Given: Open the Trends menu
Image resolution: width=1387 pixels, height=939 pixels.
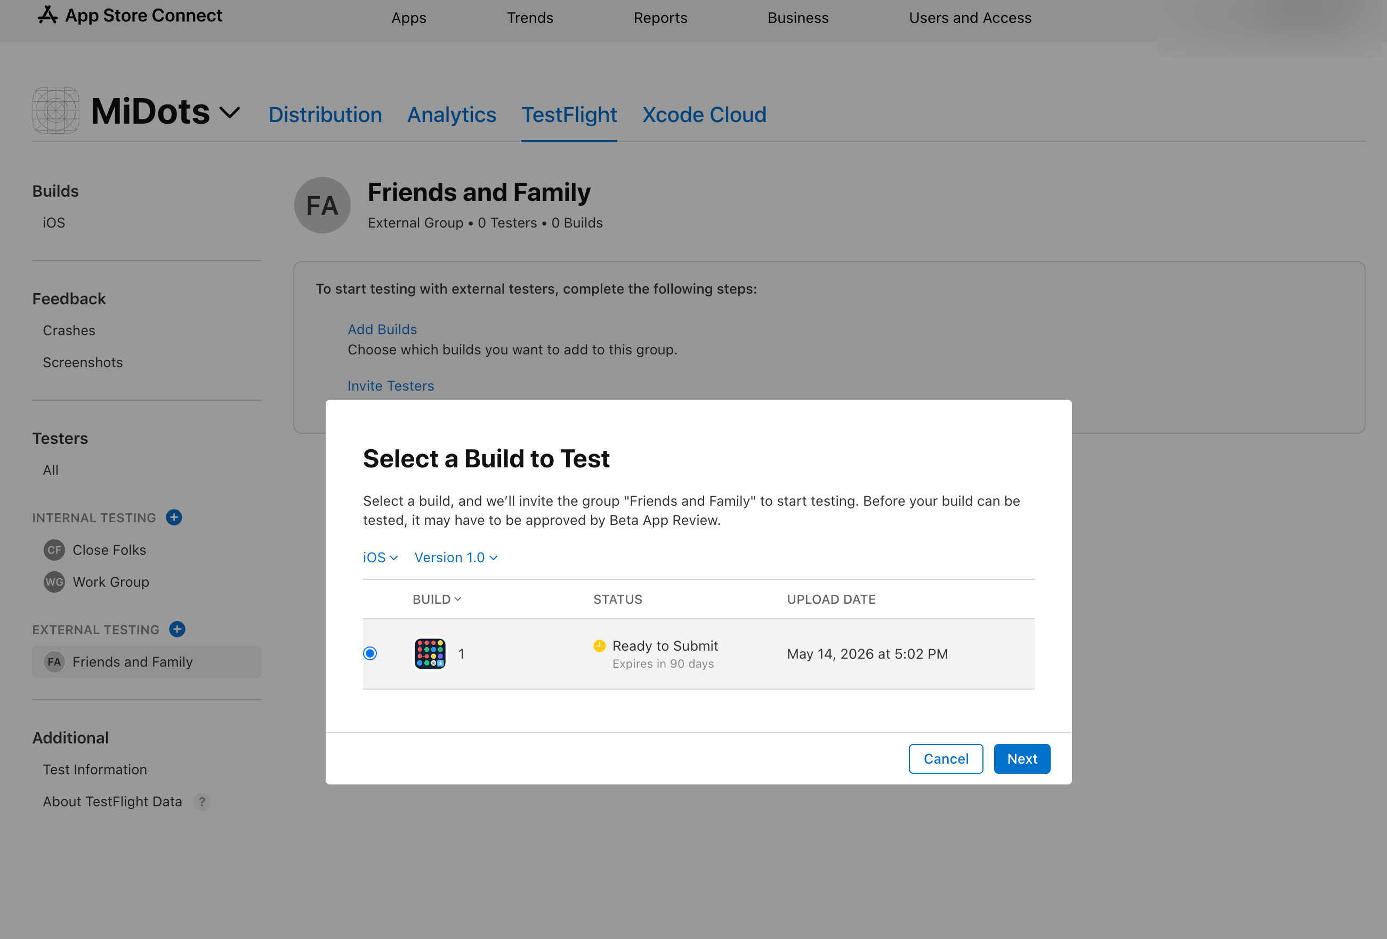Looking at the screenshot, I should [530, 18].
